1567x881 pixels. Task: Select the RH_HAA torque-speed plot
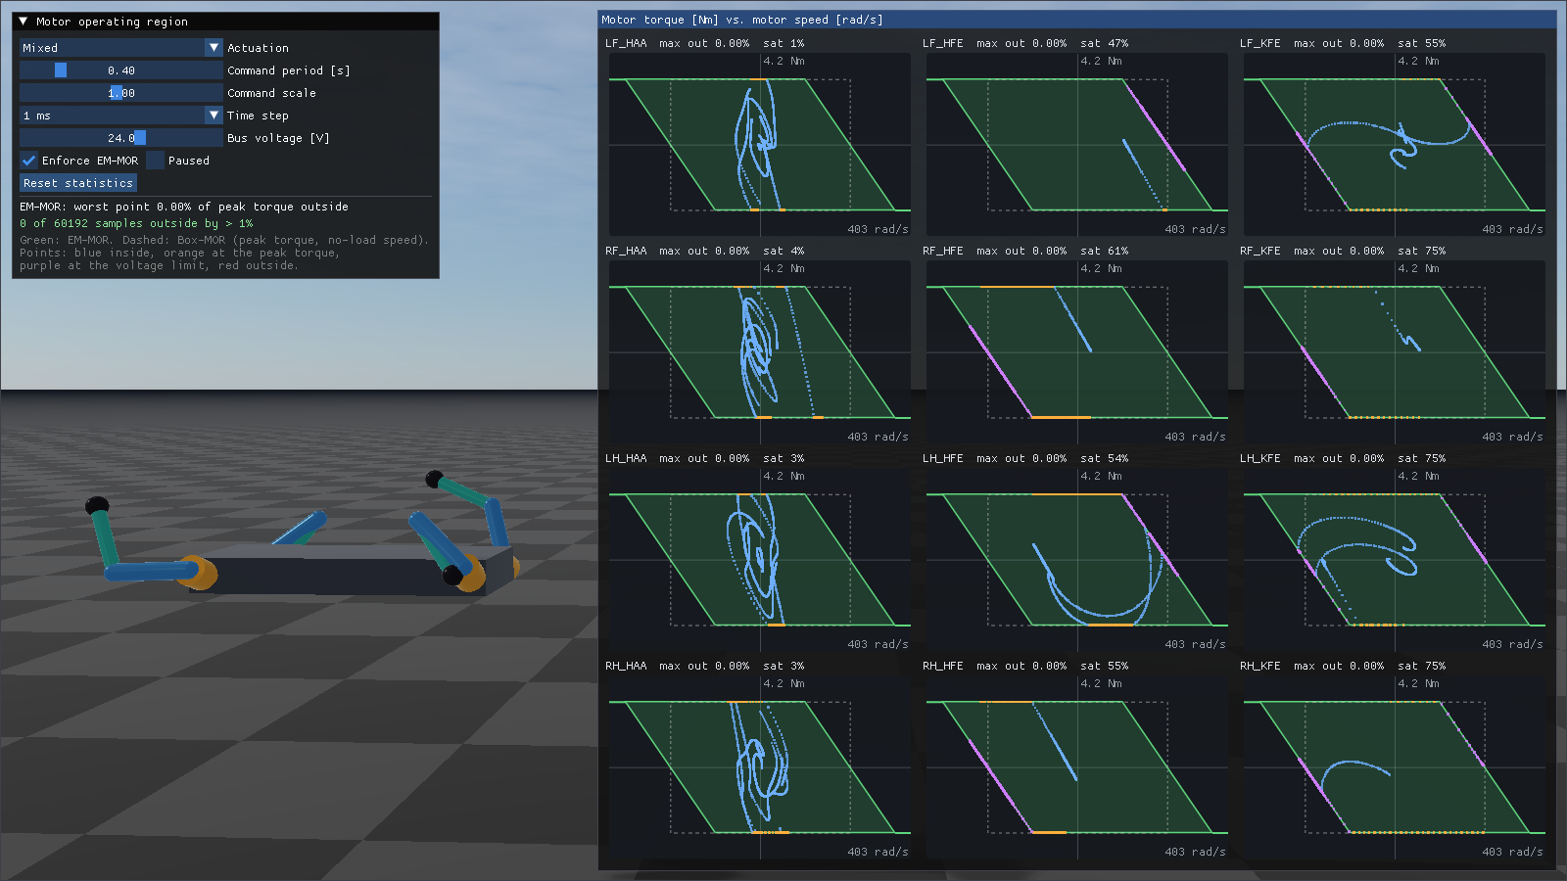760,767
